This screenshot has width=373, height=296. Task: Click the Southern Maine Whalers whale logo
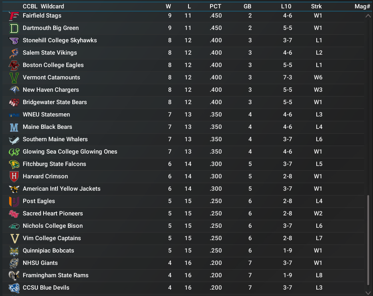point(14,140)
